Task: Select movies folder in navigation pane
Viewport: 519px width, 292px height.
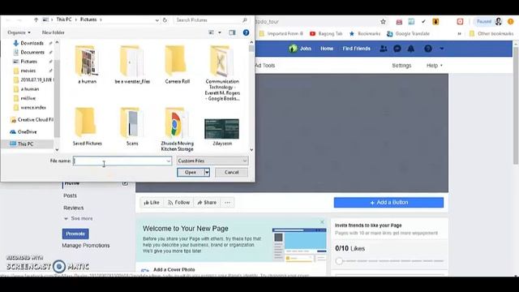Action: click(x=28, y=71)
